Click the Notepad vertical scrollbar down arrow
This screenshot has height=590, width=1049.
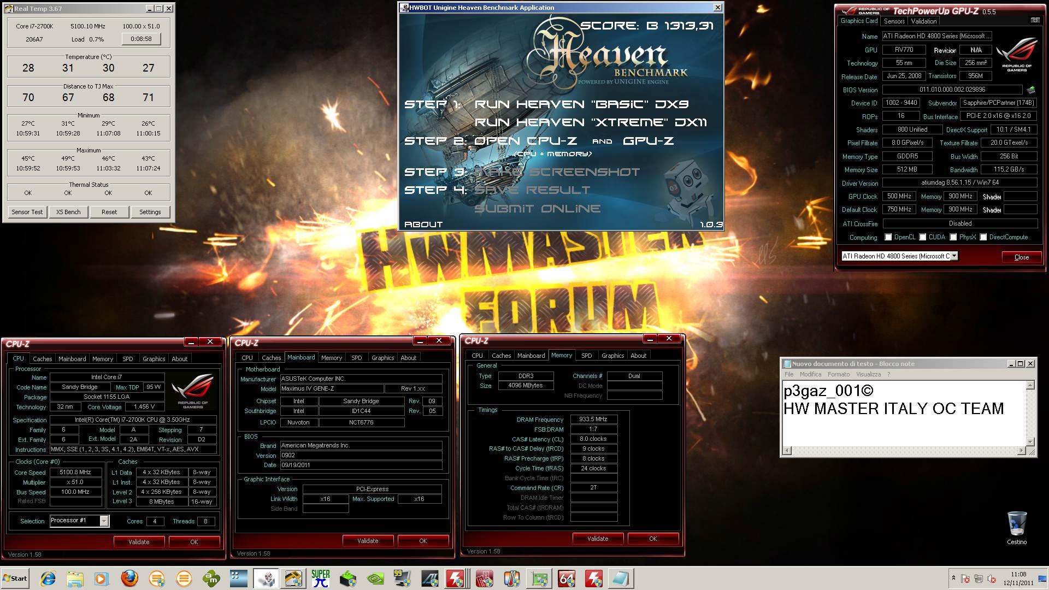1030,441
